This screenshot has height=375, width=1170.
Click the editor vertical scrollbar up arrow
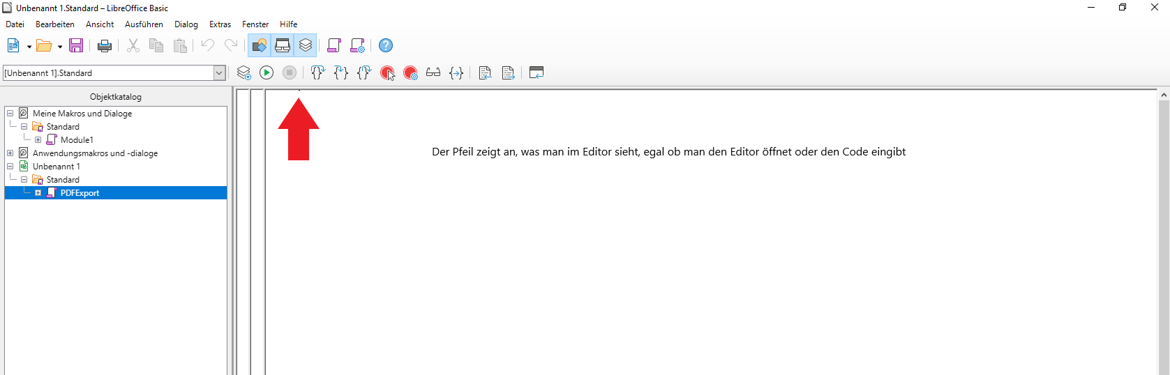click(1164, 95)
